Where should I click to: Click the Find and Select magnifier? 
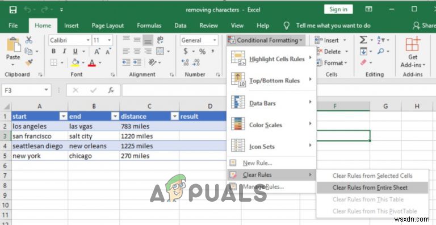point(381,51)
